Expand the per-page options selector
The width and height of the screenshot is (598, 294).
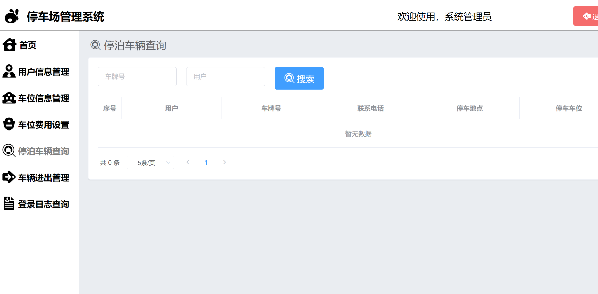tap(168, 162)
